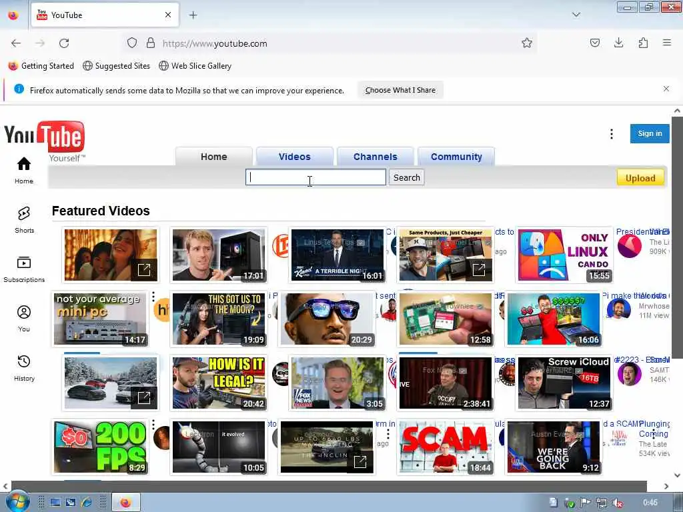Bookmark this page with the star icon
The height and width of the screenshot is (512, 683).
point(527,43)
